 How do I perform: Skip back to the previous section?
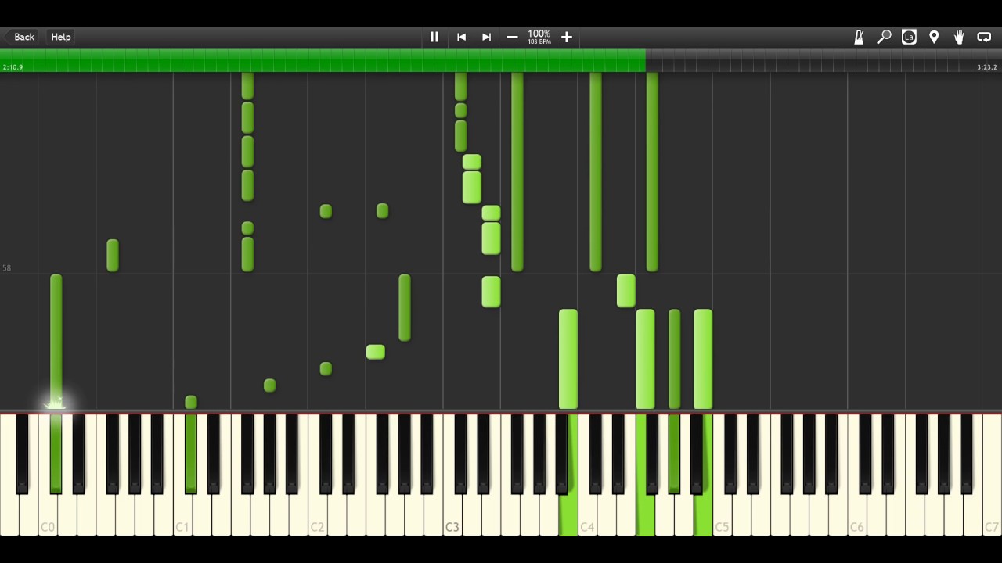461,37
